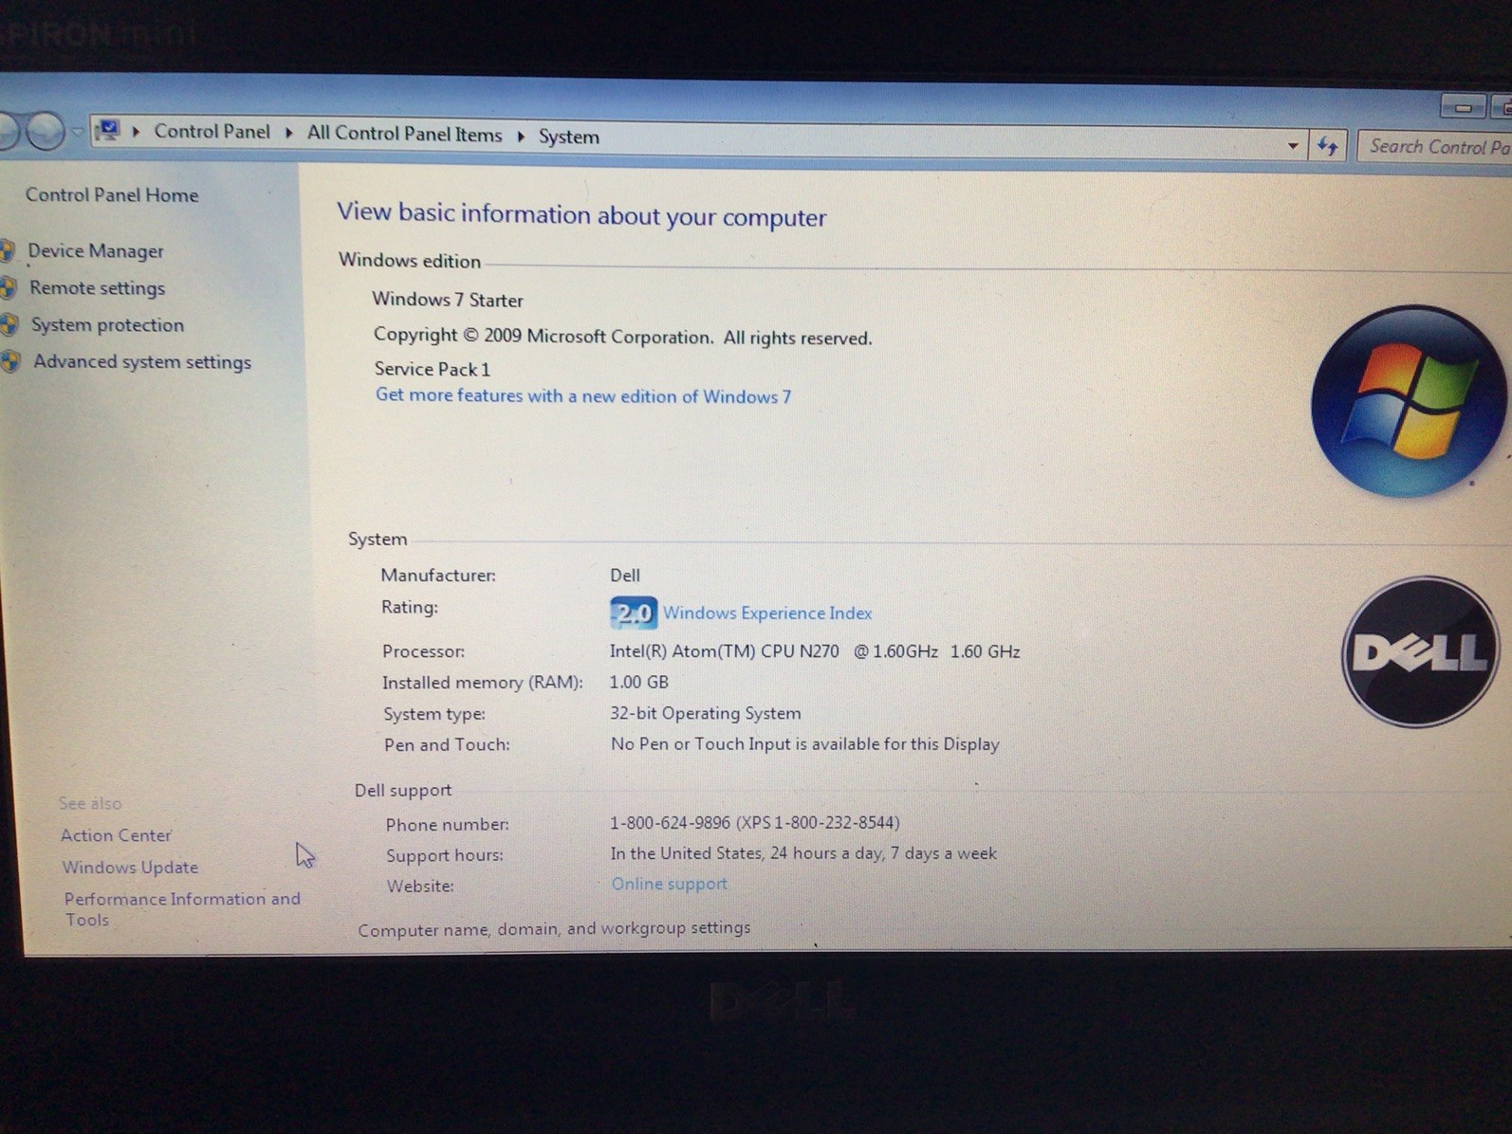Click the Search Control Panel field

1435,147
